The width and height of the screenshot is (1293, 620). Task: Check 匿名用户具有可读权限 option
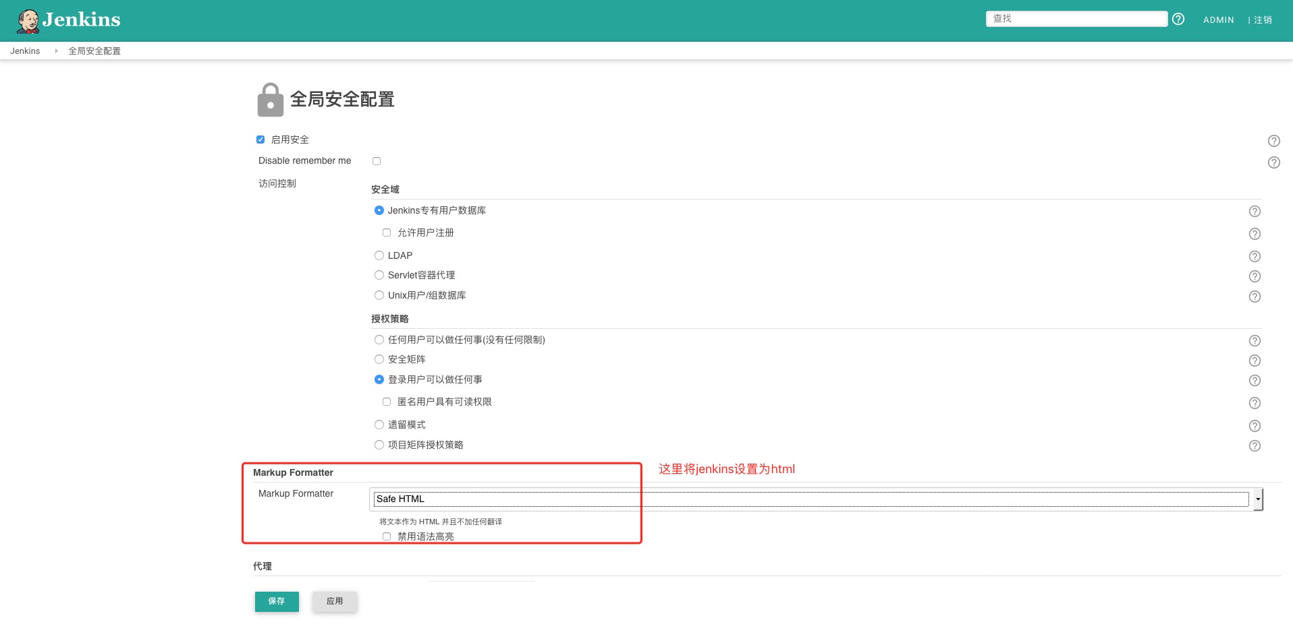pos(387,402)
